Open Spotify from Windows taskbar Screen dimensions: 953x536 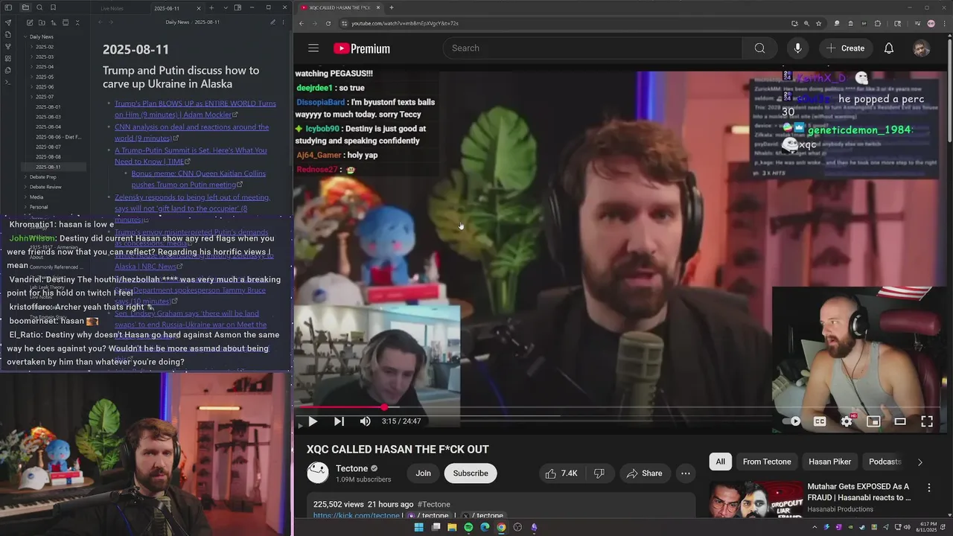468,527
